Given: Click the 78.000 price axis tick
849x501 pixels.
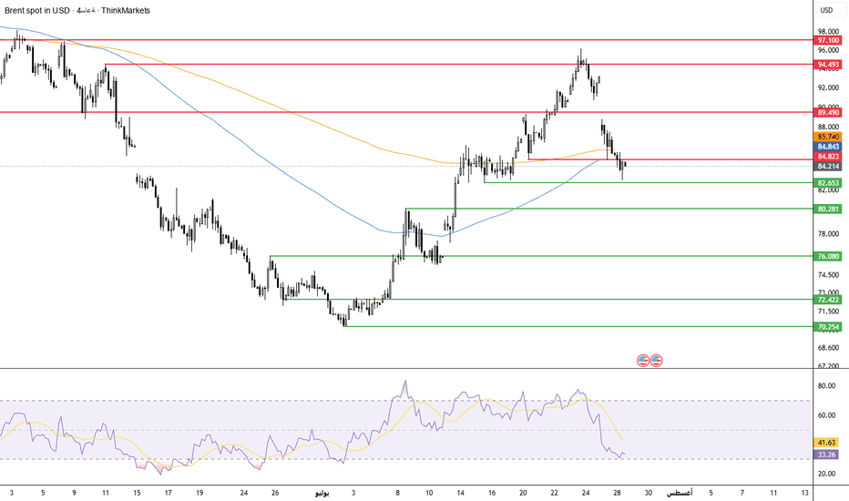Looking at the screenshot, I should point(828,234).
